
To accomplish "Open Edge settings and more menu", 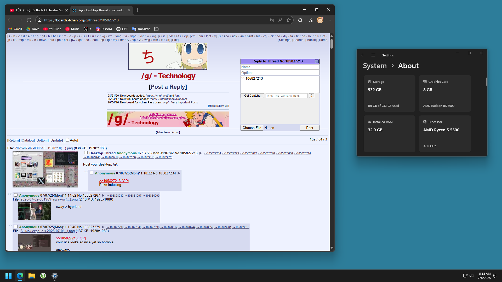I will pos(329,20).
